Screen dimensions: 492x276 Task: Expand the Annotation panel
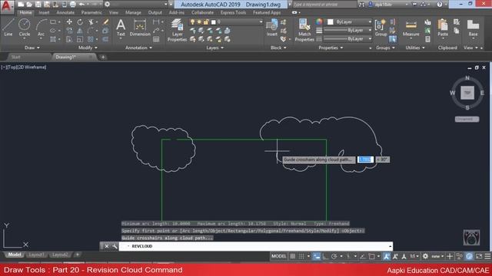click(138, 48)
